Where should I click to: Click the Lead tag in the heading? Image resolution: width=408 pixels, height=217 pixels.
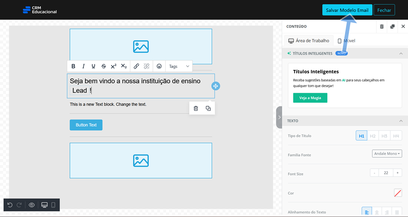click(79, 91)
